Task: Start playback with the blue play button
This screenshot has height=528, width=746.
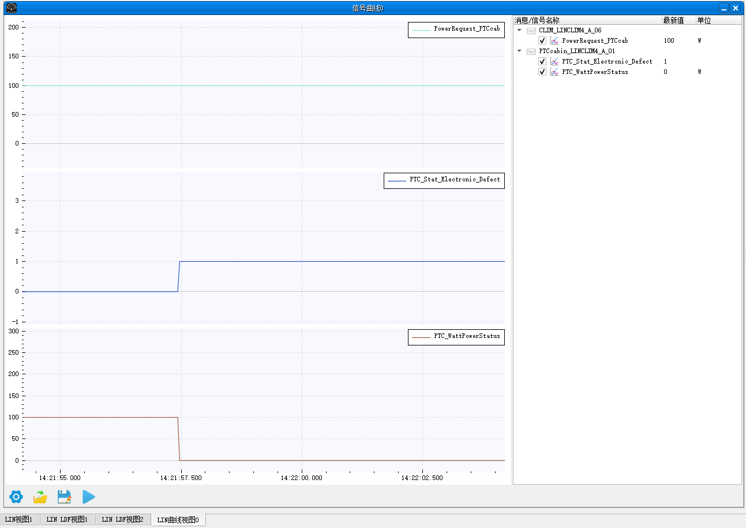Action: pyautogui.click(x=88, y=497)
